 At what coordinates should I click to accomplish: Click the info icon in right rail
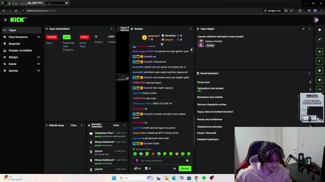click(319, 30)
